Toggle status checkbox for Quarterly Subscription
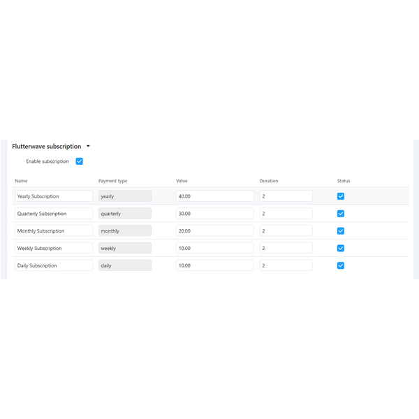419x419 pixels. pyautogui.click(x=341, y=214)
